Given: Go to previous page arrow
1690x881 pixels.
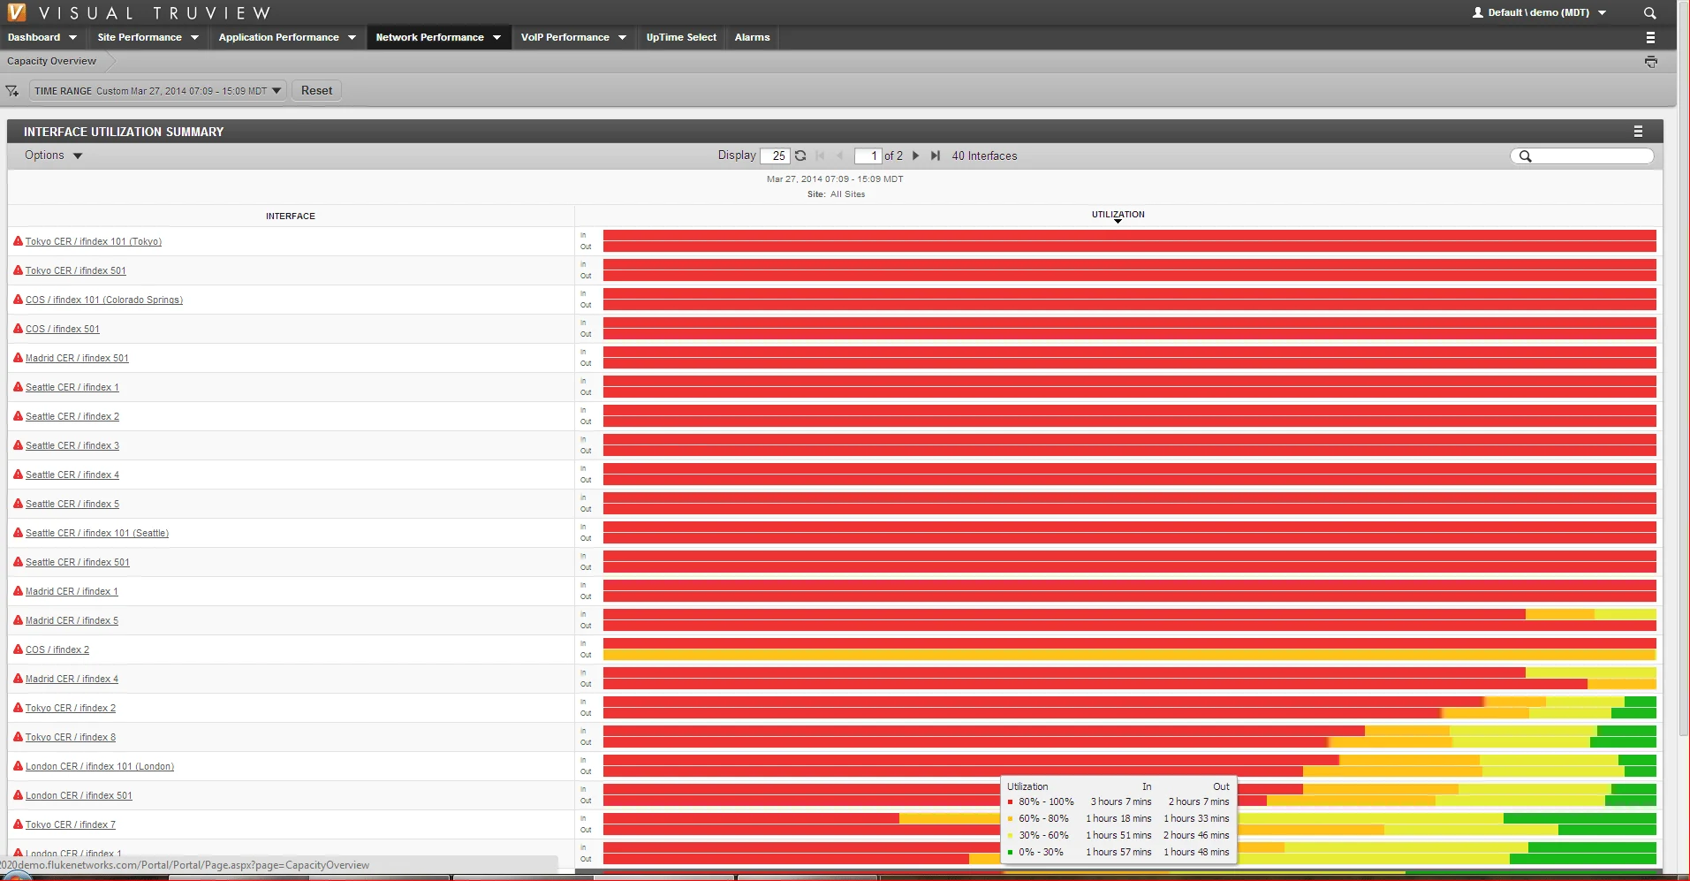Looking at the screenshot, I should click(839, 156).
